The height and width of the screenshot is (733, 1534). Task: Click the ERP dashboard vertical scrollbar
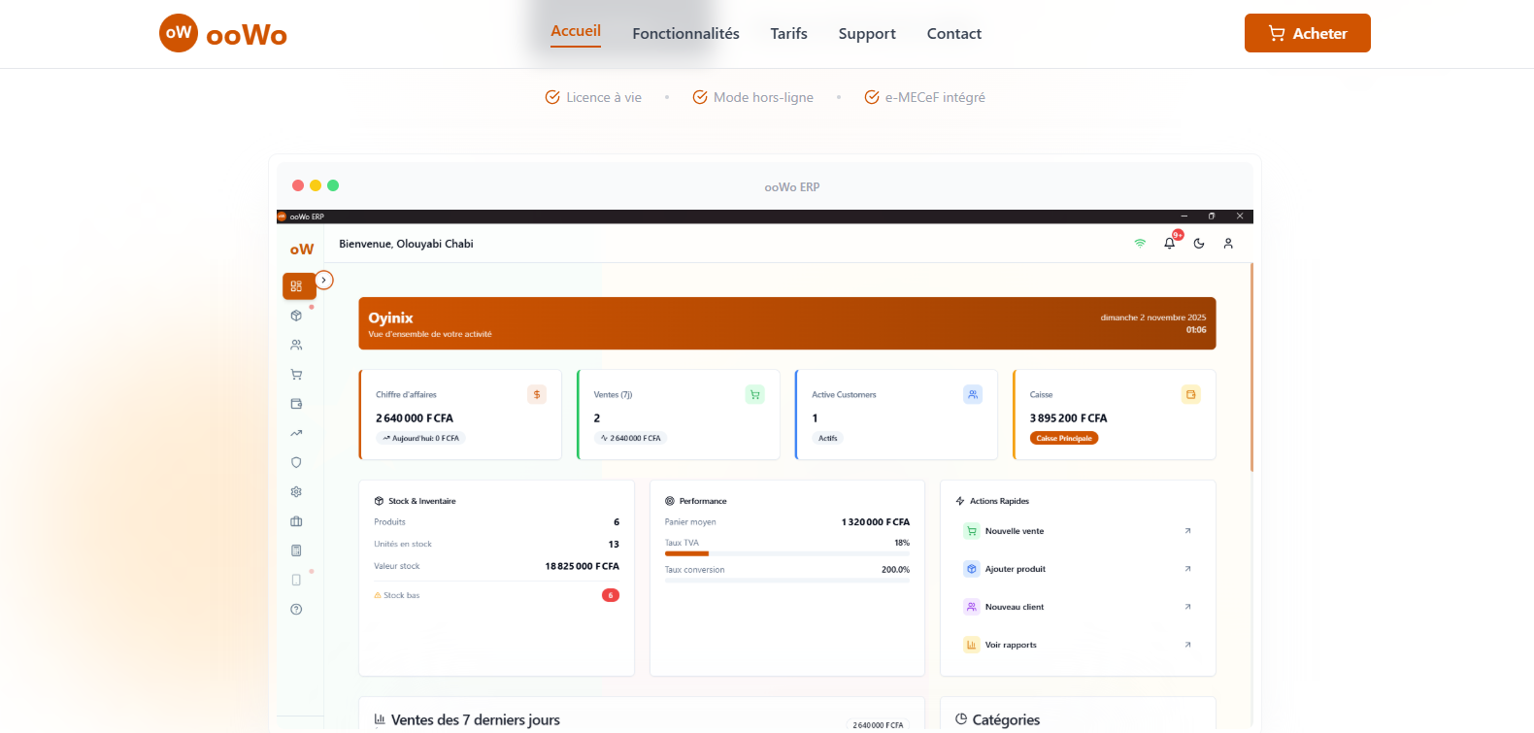(x=1251, y=367)
